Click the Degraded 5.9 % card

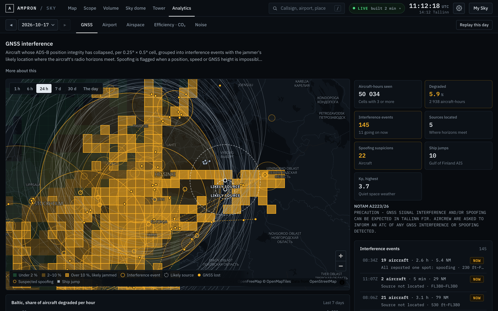tap(458, 94)
